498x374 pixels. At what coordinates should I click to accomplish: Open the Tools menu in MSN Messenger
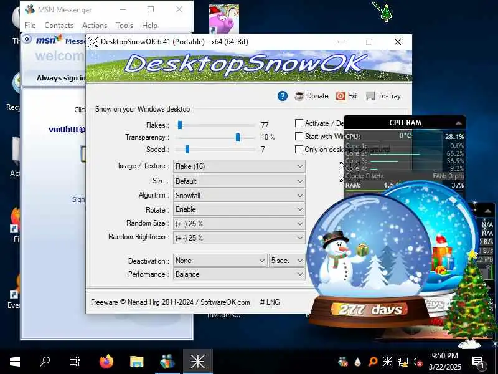(x=125, y=26)
